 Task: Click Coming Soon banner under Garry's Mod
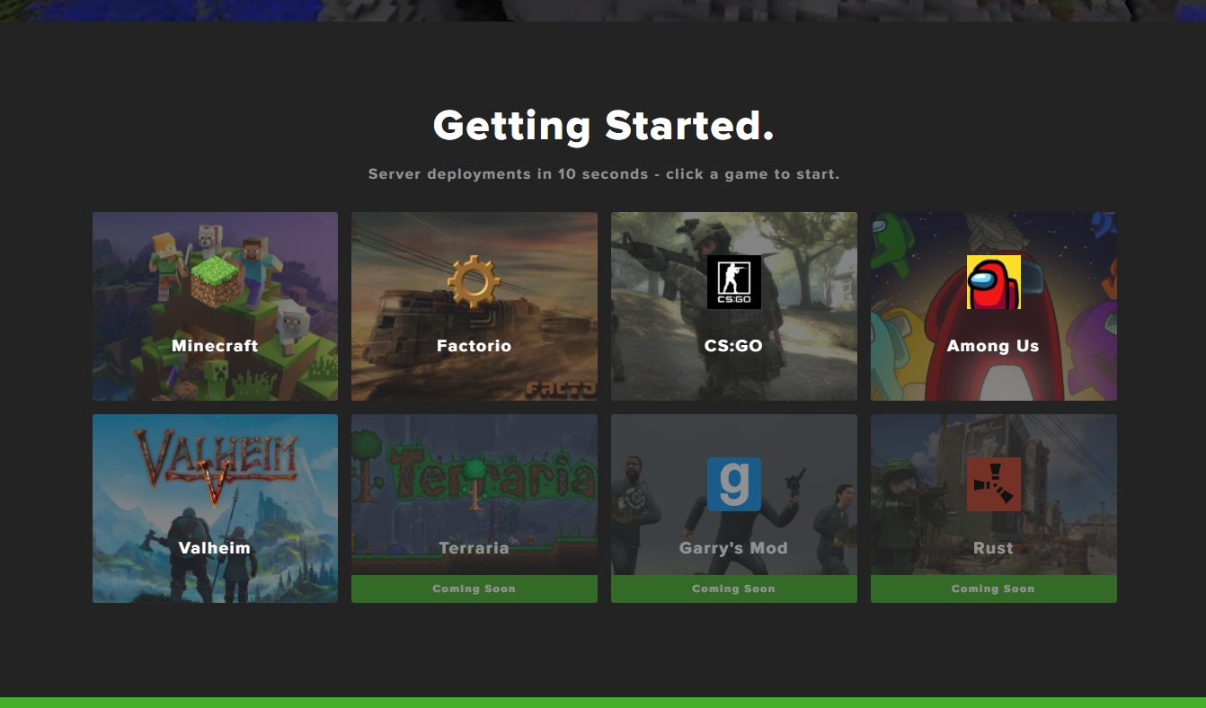tap(734, 589)
